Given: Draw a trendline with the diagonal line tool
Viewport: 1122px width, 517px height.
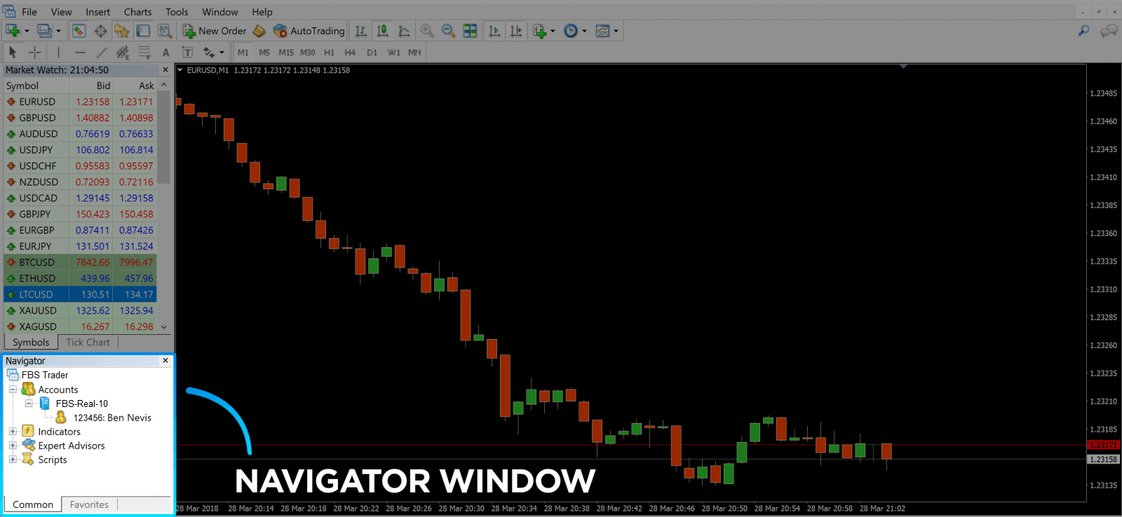Looking at the screenshot, I should [102, 53].
